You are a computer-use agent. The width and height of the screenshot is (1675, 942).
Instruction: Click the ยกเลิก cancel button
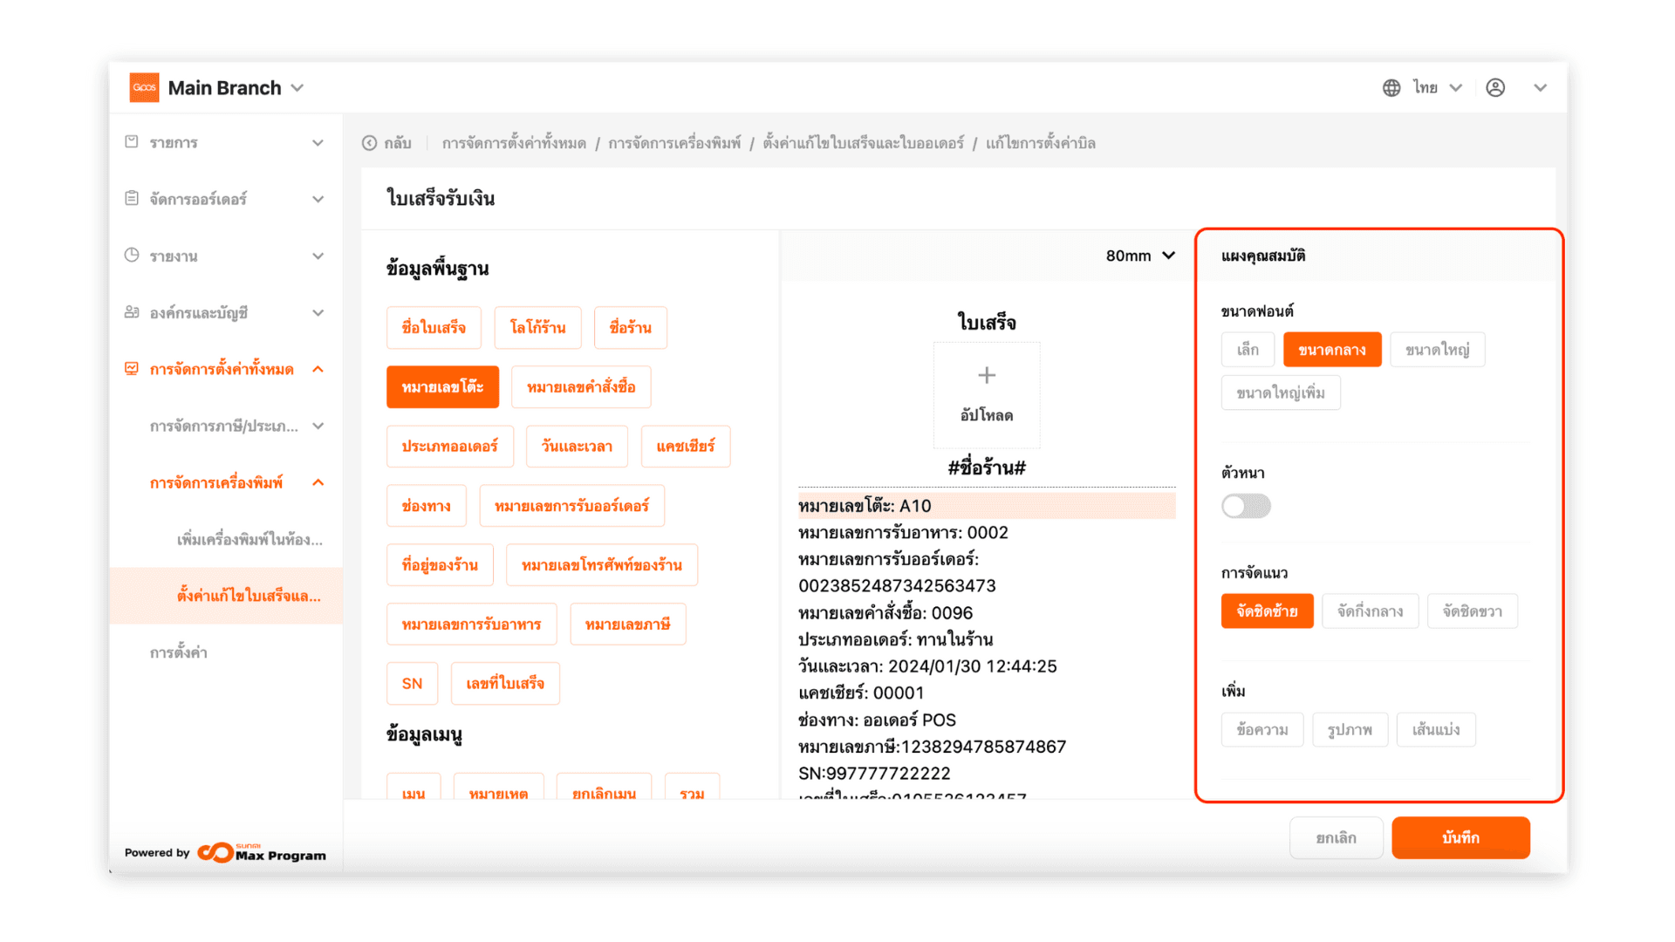click(1336, 837)
